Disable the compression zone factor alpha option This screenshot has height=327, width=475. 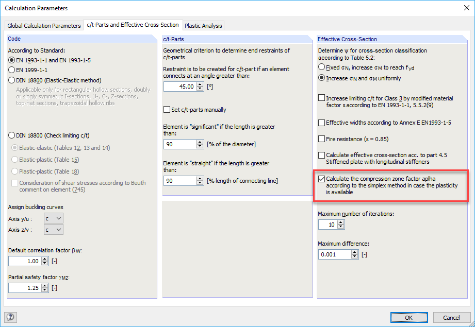tap(322, 179)
